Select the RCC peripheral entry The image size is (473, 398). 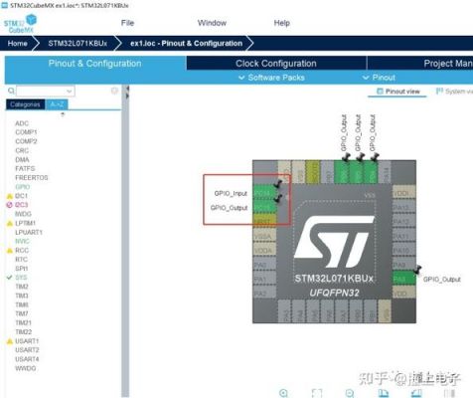22,251
